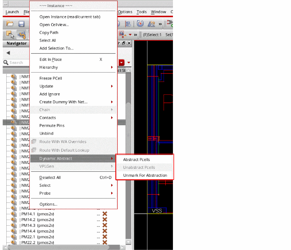The height and width of the screenshot is (250, 291).
Task: Float the Navigator panel using the undock button
Action: [124, 43]
